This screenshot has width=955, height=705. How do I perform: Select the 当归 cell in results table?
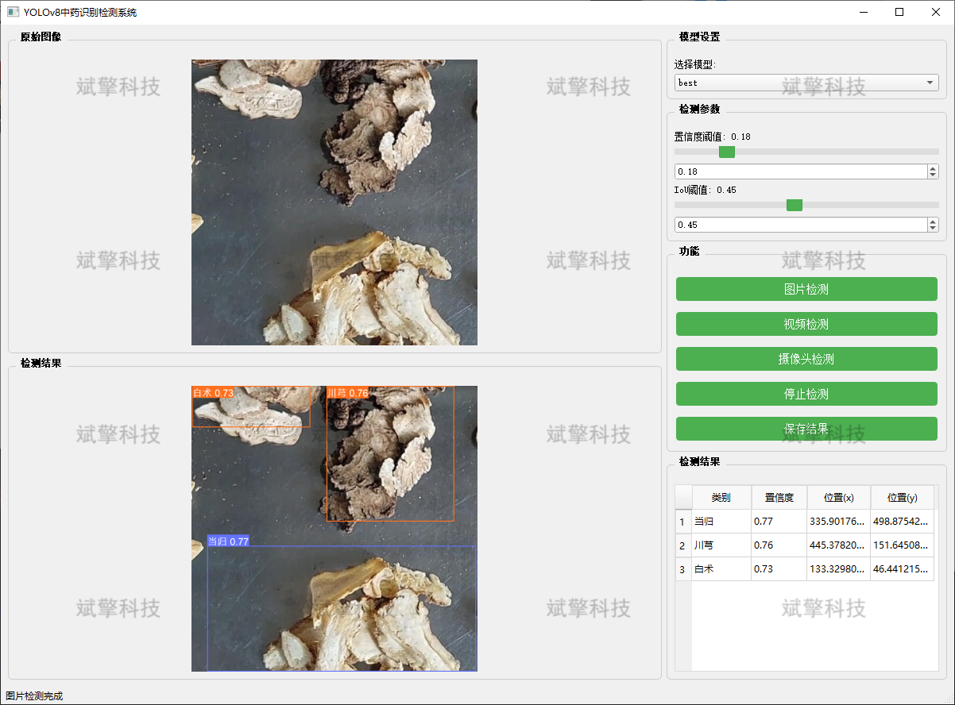tap(721, 522)
